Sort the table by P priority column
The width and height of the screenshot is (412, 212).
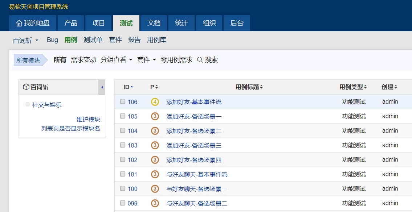(154, 87)
